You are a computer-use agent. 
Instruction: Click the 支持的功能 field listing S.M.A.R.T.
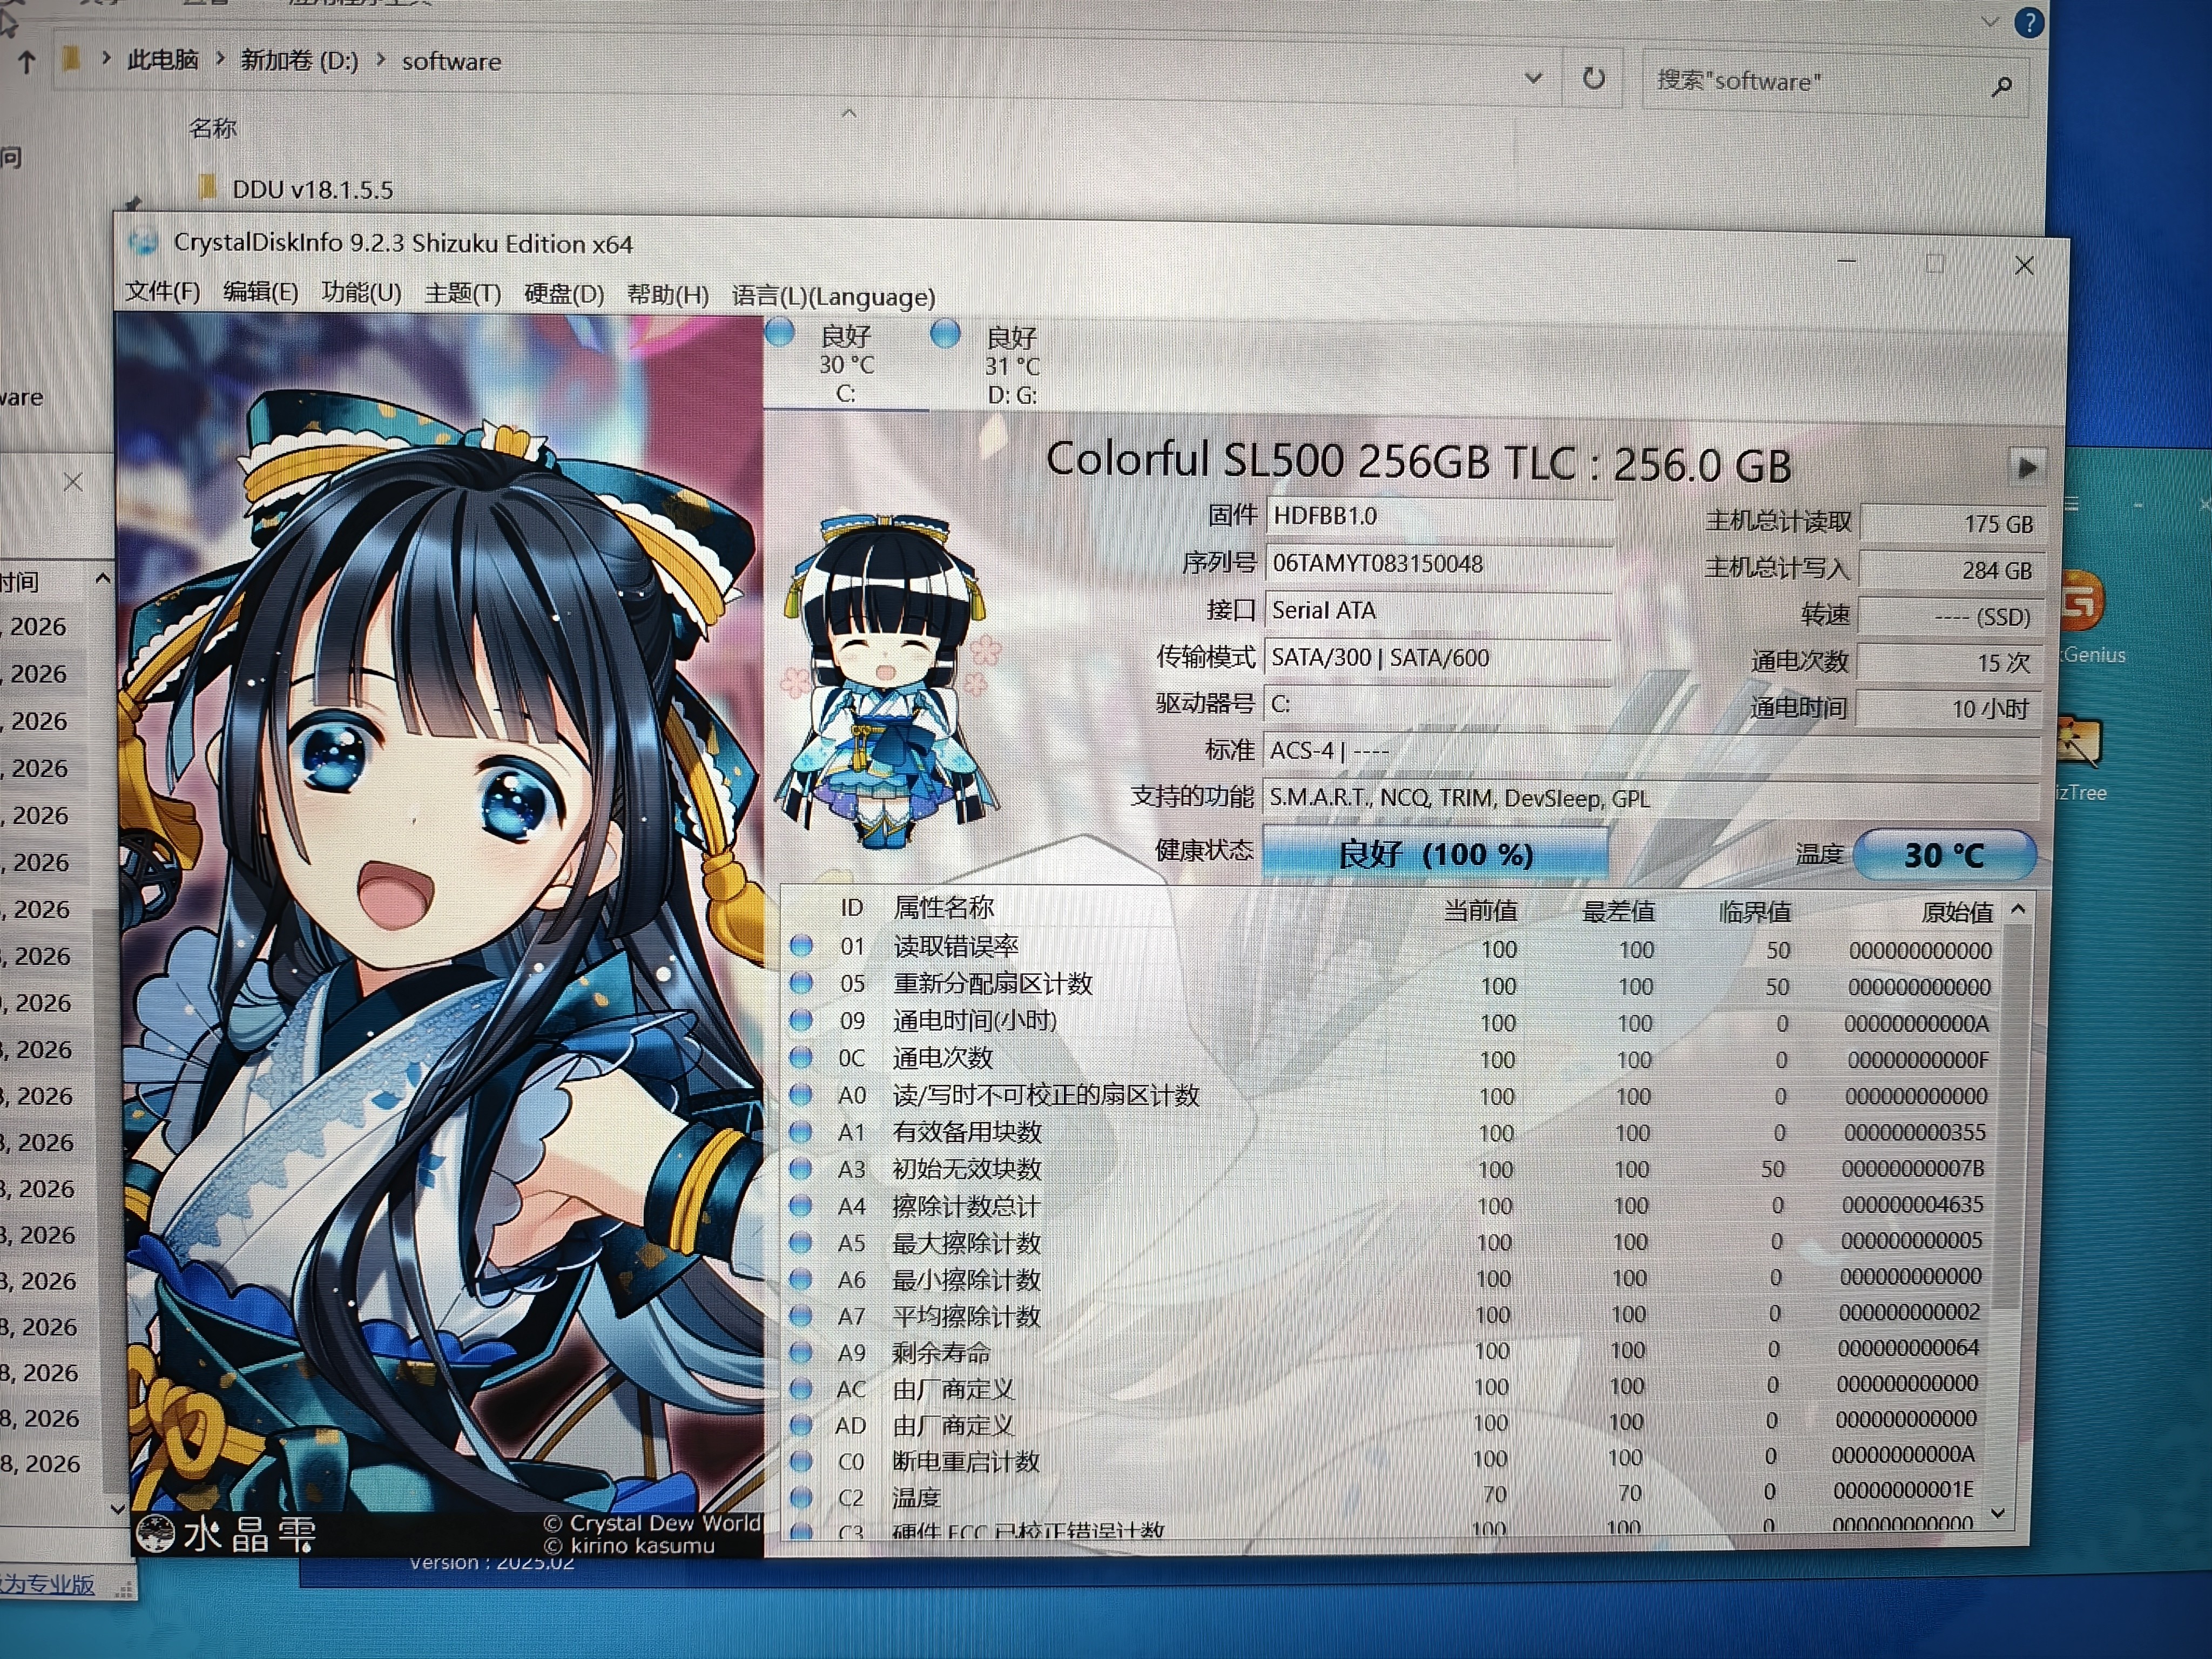[1650, 798]
